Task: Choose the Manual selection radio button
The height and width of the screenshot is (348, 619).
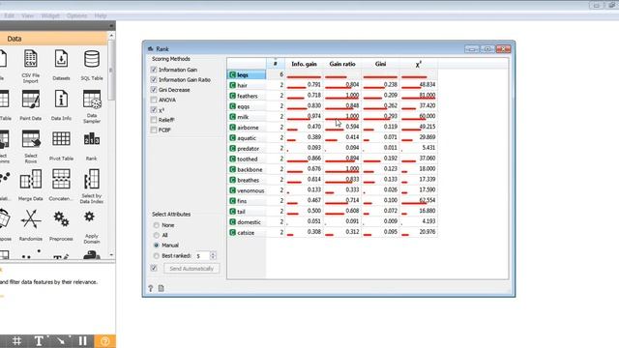Action: tap(157, 245)
